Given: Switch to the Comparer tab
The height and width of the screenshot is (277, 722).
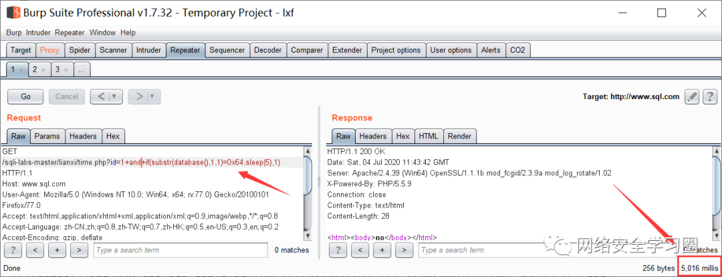Looking at the screenshot, I should tap(307, 50).
